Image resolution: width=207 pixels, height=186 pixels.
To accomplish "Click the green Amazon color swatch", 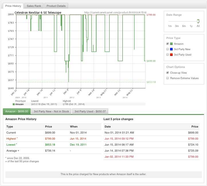I will 171,44.
